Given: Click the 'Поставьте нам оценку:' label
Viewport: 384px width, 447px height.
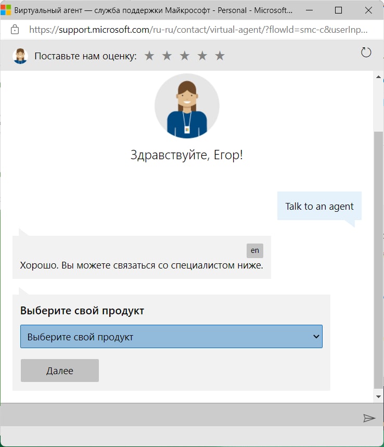Looking at the screenshot, I should point(85,56).
